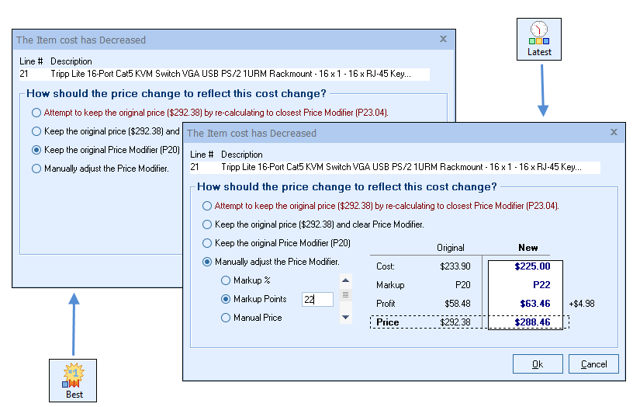Select 'Attempt to keep original price' in front dialog
633x407 pixels.
click(206, 206)
